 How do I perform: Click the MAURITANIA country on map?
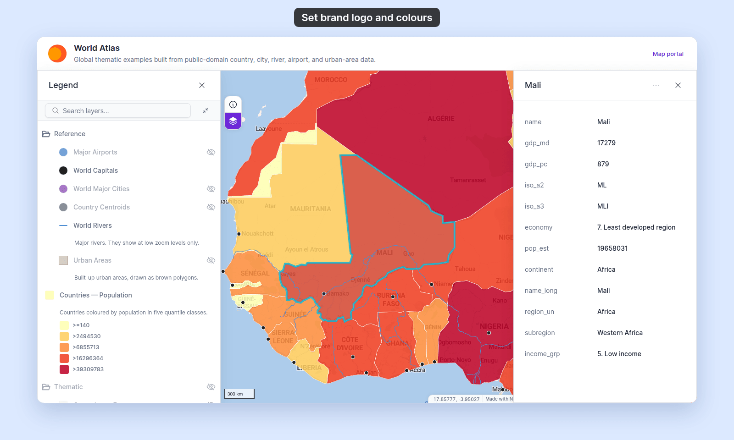[x=311, y=209]
